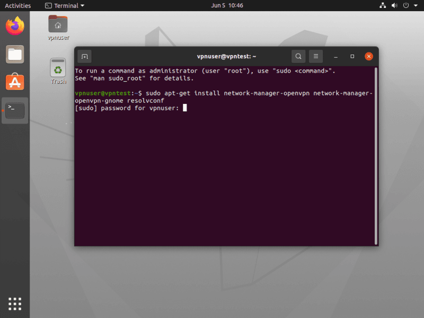Open a new tab in Terminal
Screen dimensions: 424x318
[x=85, y=56]
